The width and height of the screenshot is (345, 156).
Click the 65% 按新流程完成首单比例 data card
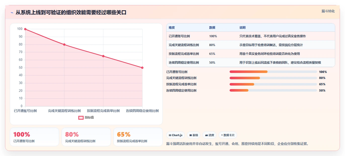tap(138, 137)
